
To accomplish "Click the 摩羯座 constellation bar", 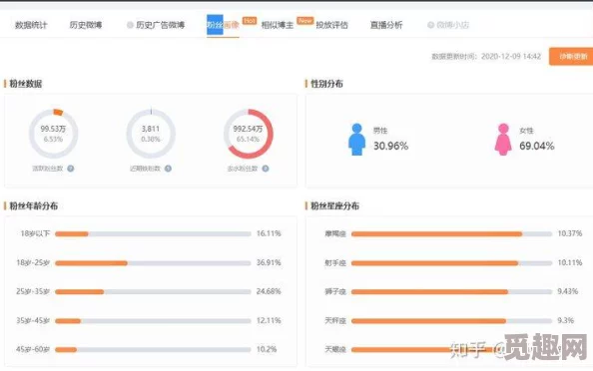I will point(451,233).
